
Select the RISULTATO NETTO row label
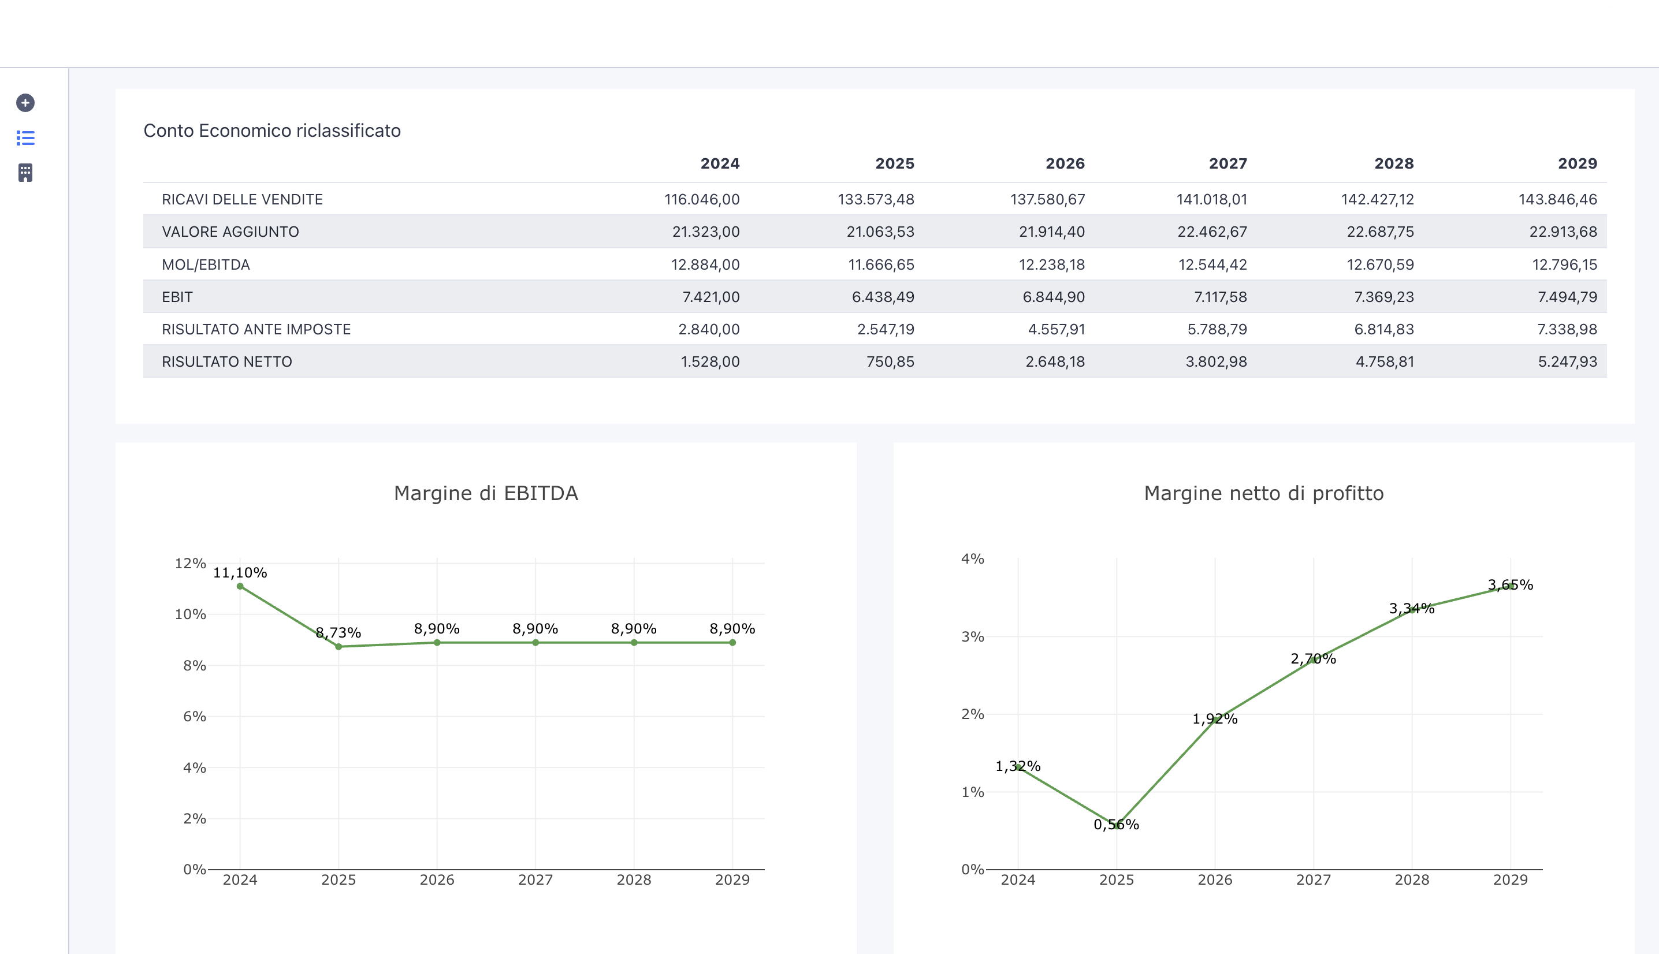pos(226,362)
